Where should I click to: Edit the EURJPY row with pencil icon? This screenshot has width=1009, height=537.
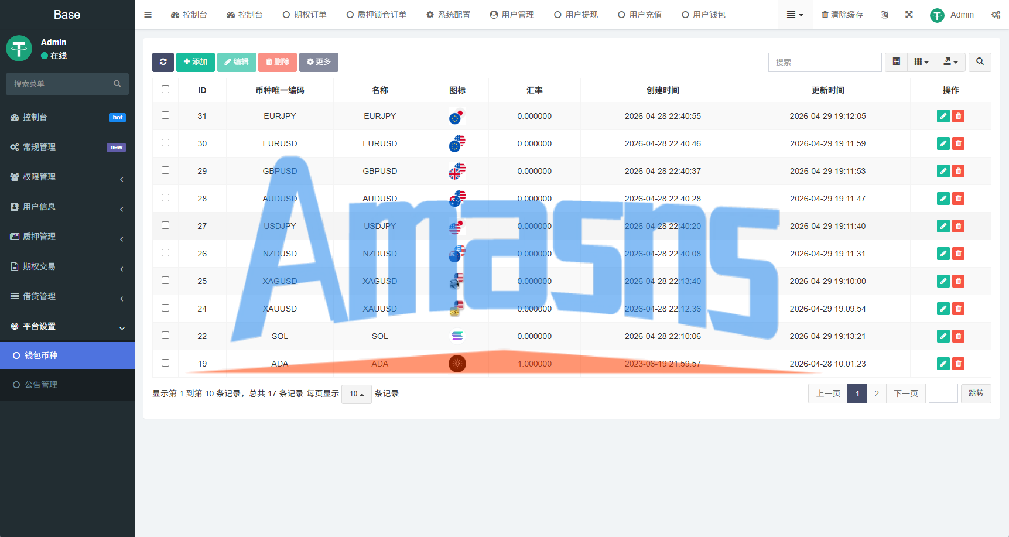coord(943,116)
